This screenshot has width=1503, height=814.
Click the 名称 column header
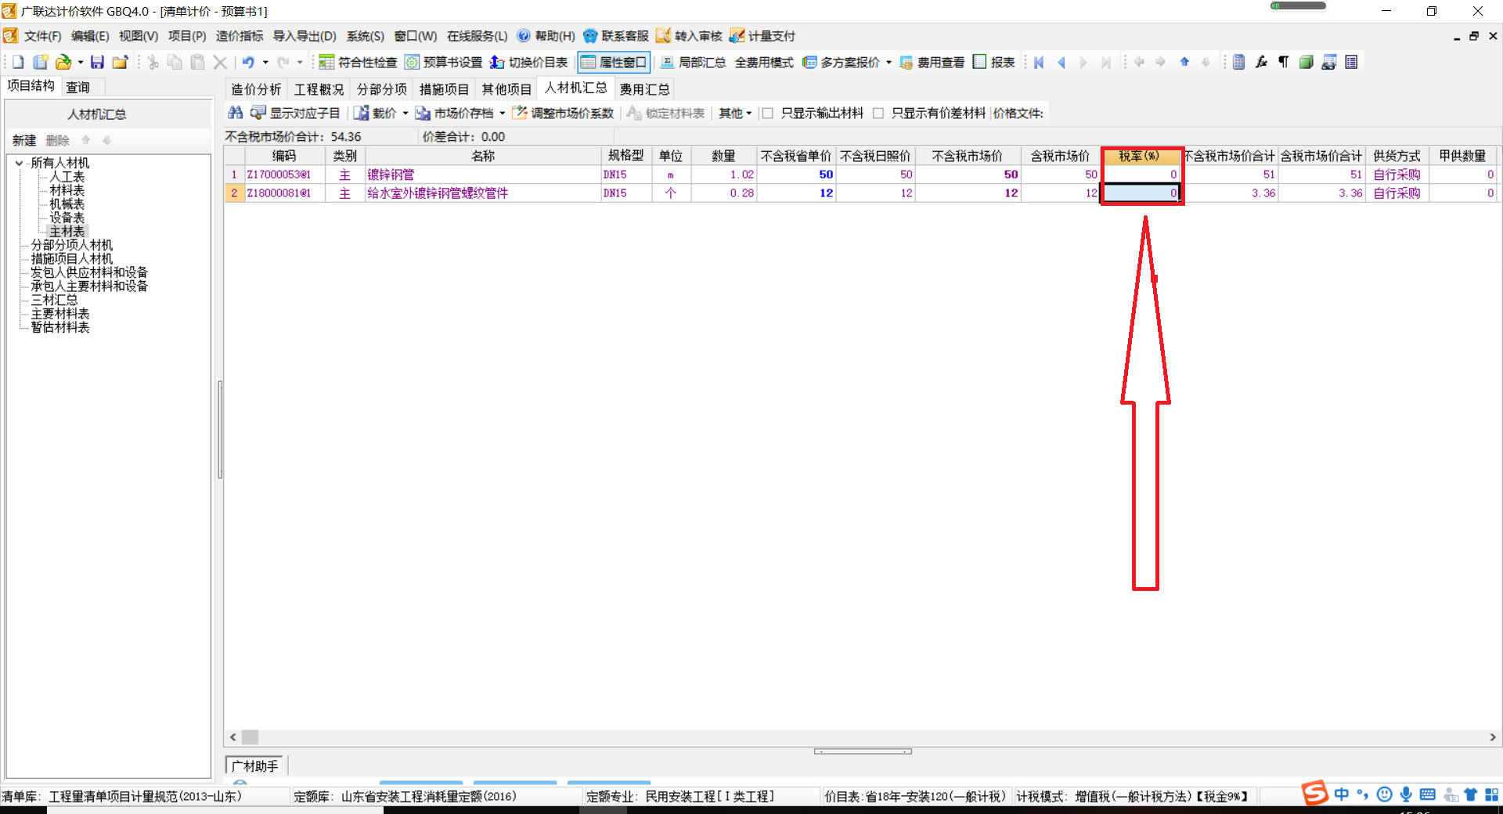coord(483,156)
